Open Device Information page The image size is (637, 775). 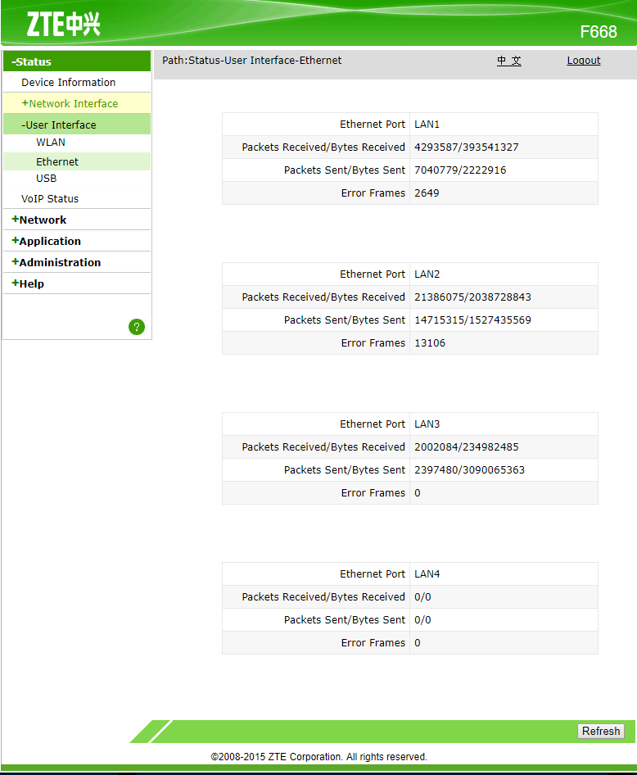click(x=68, y=82)
